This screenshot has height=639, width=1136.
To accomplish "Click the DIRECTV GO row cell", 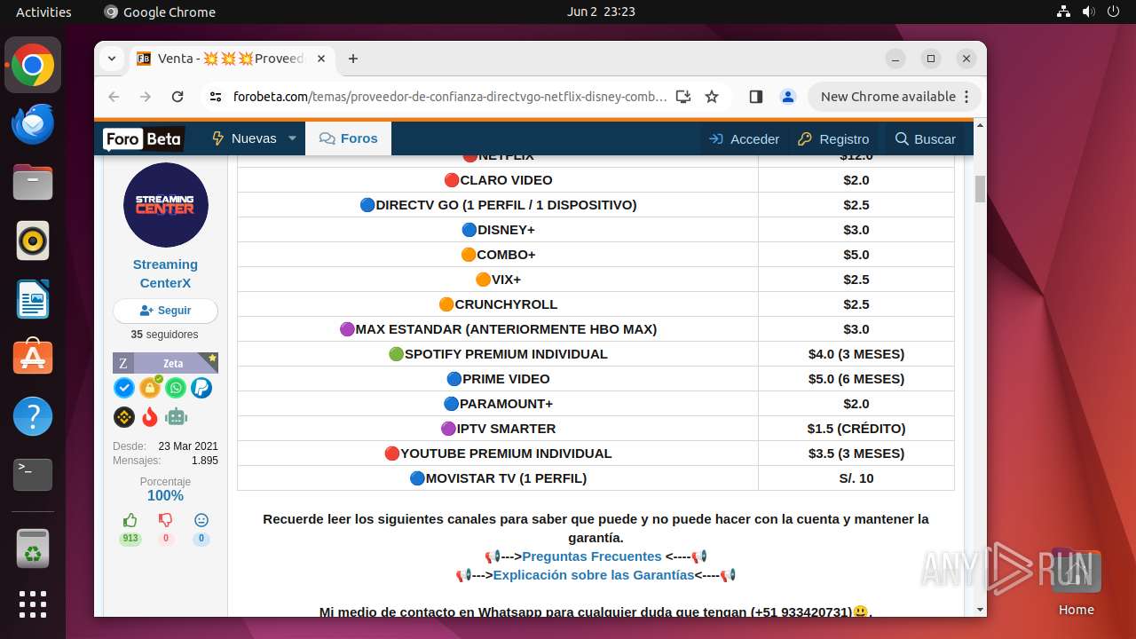I will click(x=498, y=205).
